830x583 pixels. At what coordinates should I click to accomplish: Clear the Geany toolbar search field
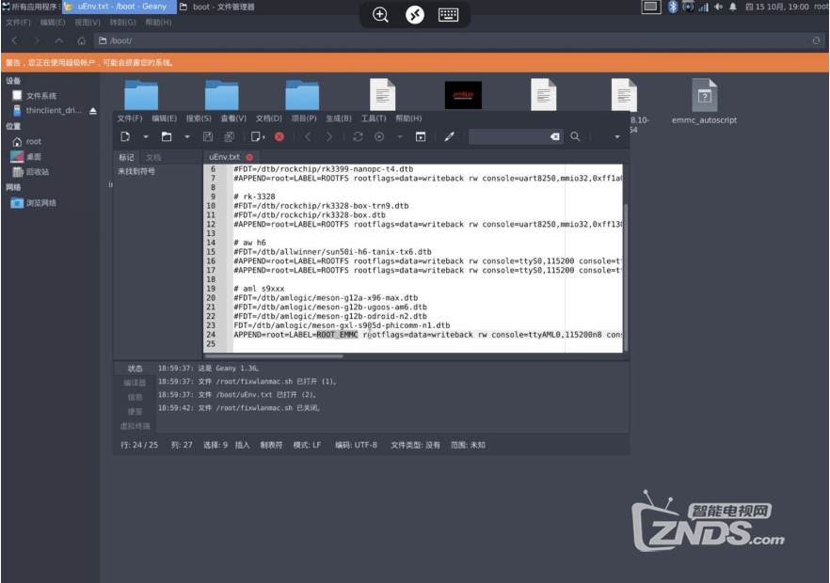(x=555, y=137)
